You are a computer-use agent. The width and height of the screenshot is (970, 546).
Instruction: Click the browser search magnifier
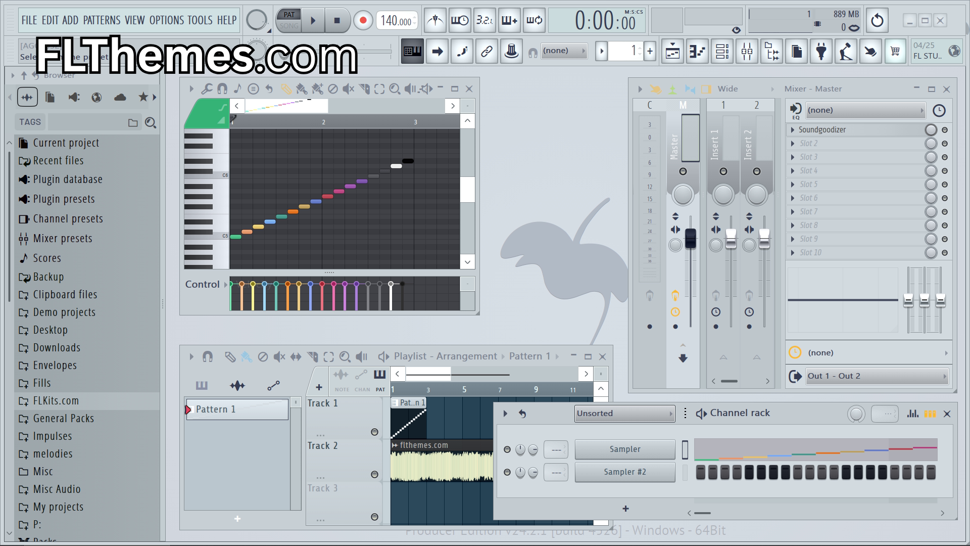click(x=151, y=123)
